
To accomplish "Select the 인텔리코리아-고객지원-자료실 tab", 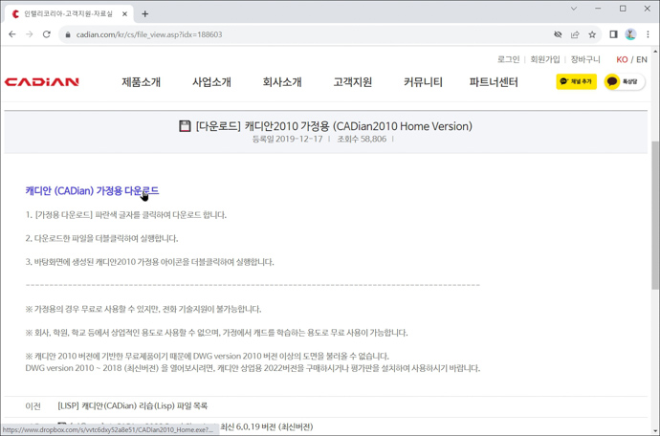I will click(67, 14).
